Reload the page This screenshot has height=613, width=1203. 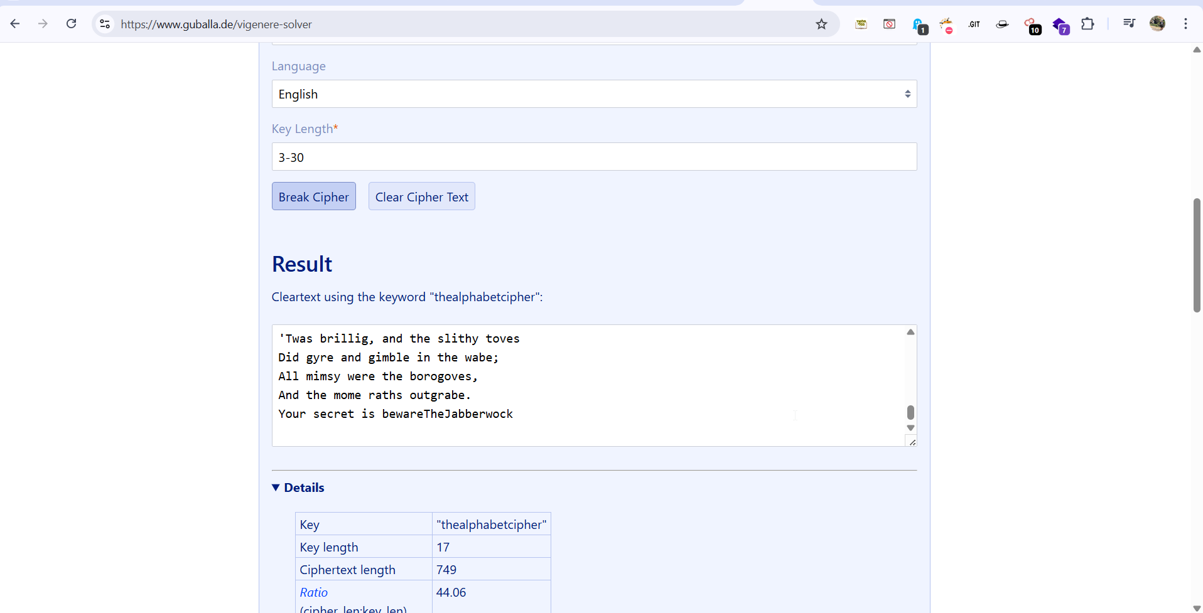(72, 24)
